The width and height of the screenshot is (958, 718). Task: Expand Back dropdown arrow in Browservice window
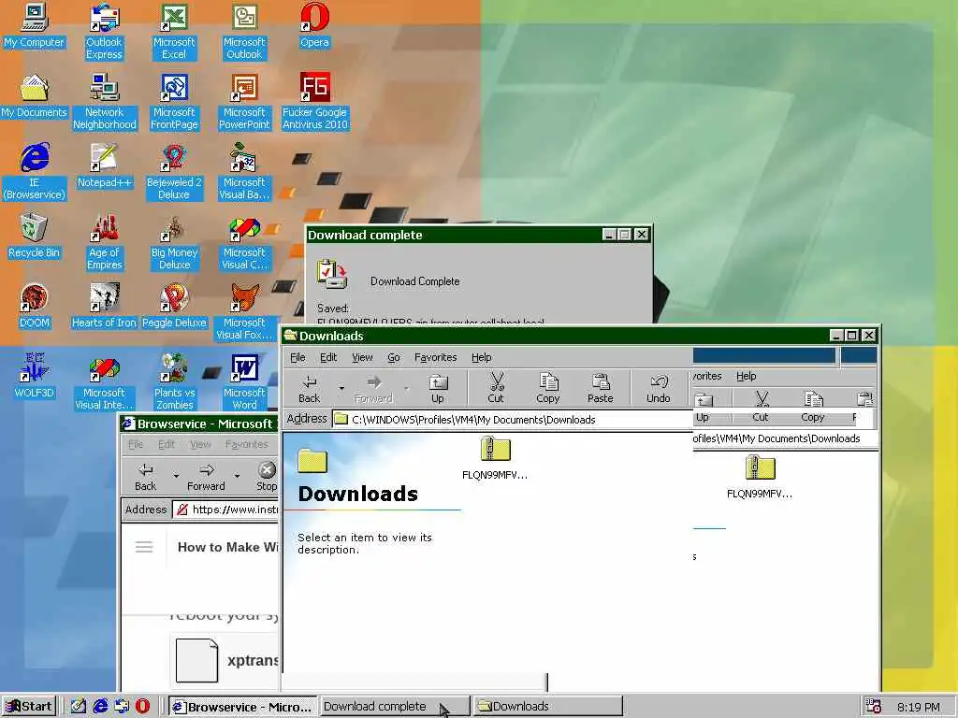coord(176,476)
